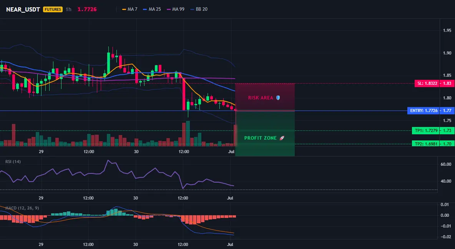This screenshot has width=455, height=249.
Task: Click the 1.80 price axis label
Action: pyautogui.click(x=447, y=98)
